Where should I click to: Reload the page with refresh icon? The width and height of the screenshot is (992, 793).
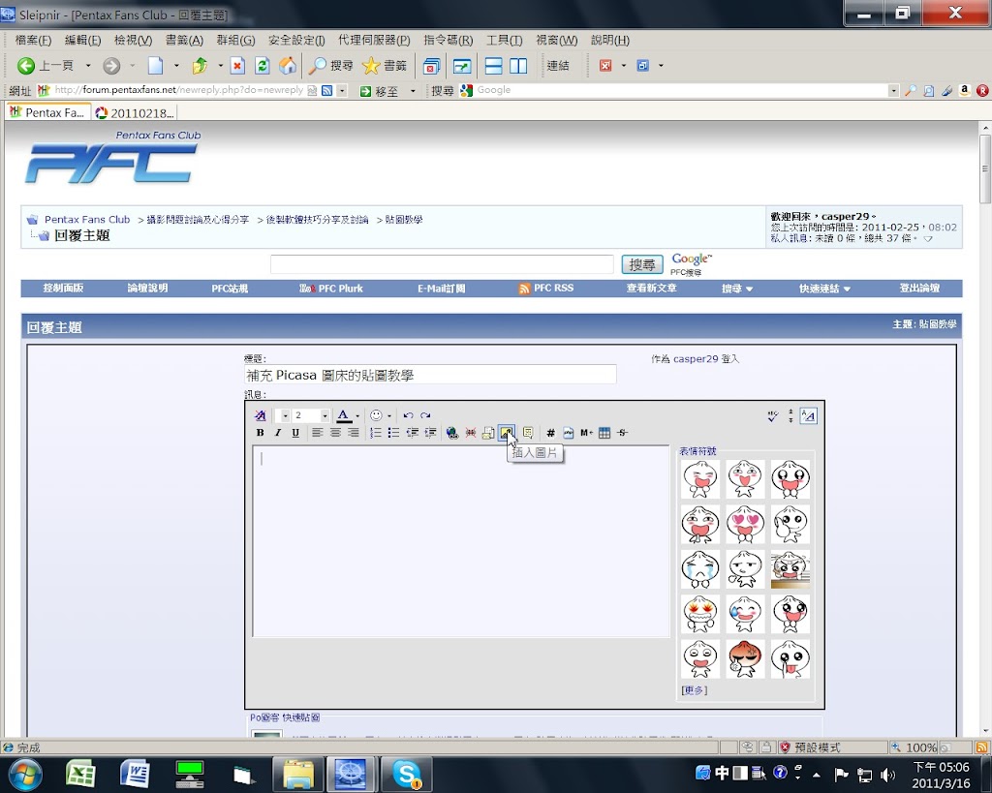click(262, 65)
